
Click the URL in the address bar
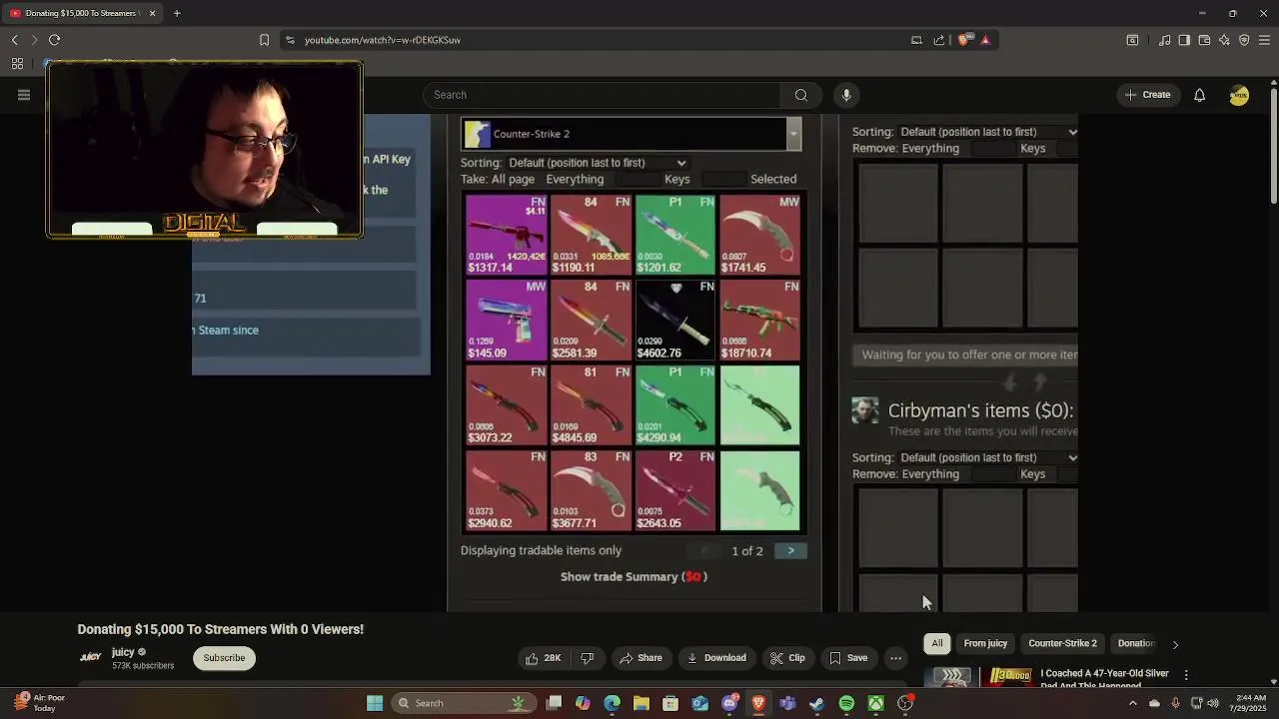(x=382, y=40)
